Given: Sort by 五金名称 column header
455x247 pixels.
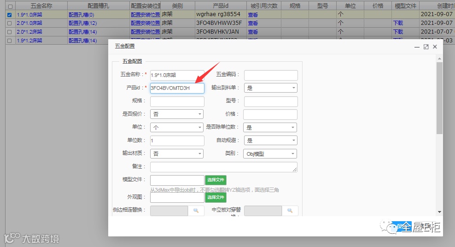Looking at the screenshot, I should point(41,6).
